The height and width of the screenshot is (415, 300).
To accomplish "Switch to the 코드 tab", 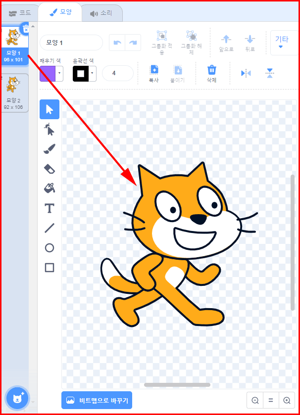I will point(20,13).
